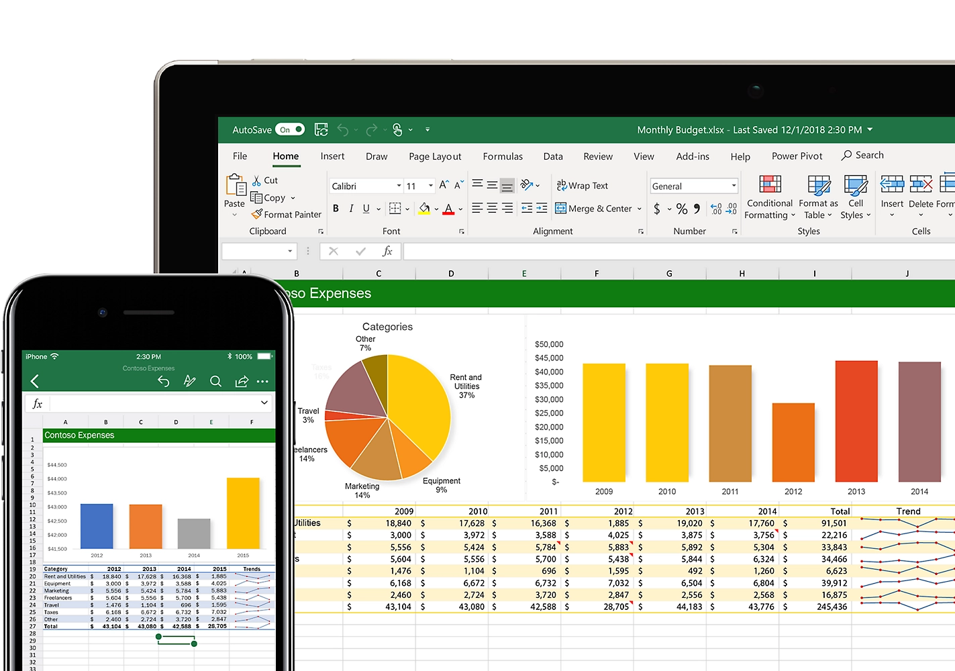
Task: Open Search in the ribbon
Action: coord(862,155)
